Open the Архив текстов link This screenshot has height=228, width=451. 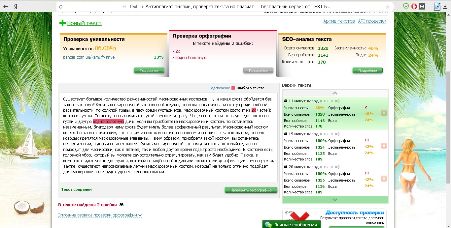pos(339,21)
